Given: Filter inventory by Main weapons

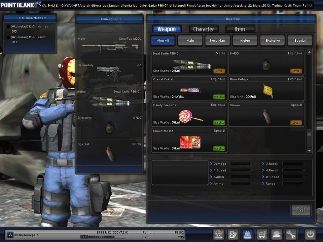Looking at the screenshot, I should pos(190,40).
